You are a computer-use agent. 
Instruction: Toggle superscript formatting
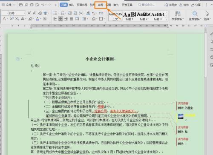pyautogui.click(x=12, y=19)
